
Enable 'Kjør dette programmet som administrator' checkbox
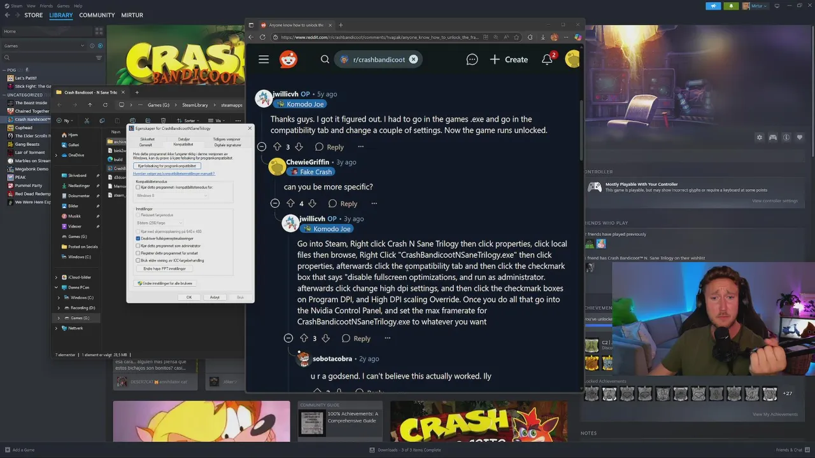point(138,246)
